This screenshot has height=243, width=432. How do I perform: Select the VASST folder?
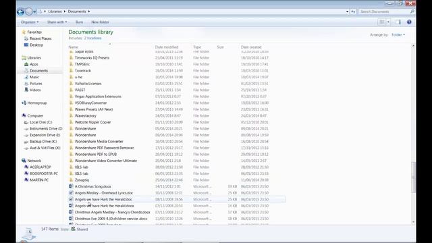tap(80, 90)
